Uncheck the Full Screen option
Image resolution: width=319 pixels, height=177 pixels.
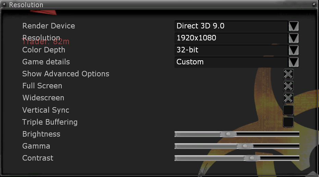(x=288, y=86)
